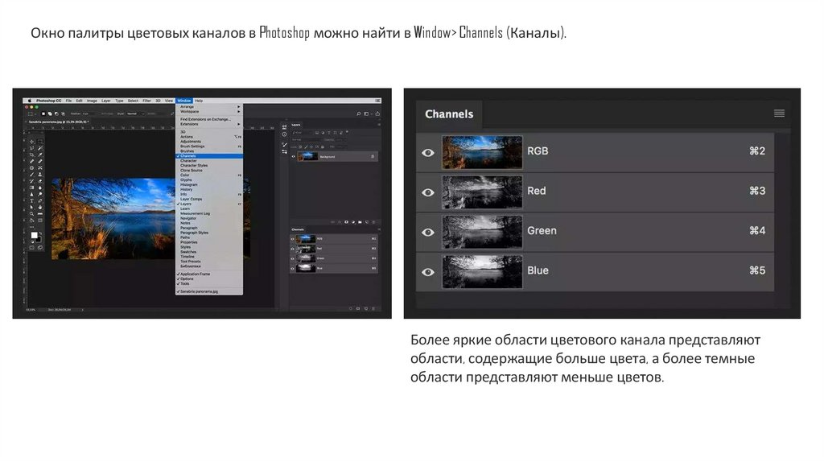Screen dimensions: 824x462
Task: Toggle Blue eye in small Channels panel
Action: click(x=292, y=269)
